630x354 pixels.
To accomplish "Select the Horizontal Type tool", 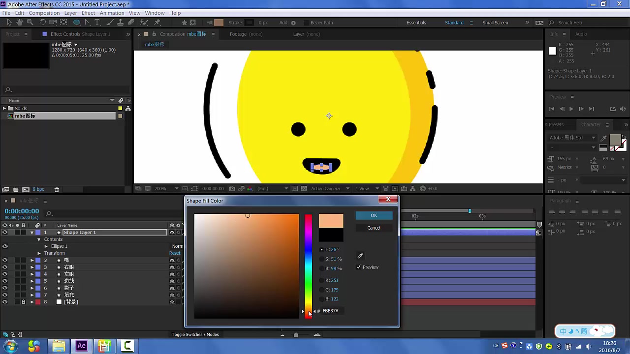I will coord(97,22).
